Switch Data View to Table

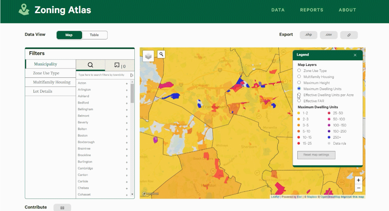coord(95,34)
